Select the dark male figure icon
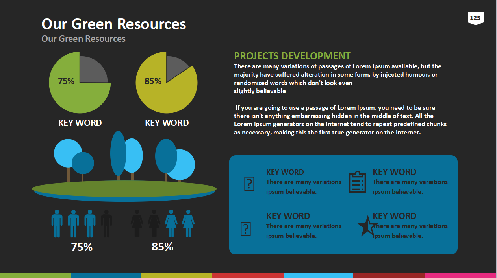 click(x=106, y=223)
